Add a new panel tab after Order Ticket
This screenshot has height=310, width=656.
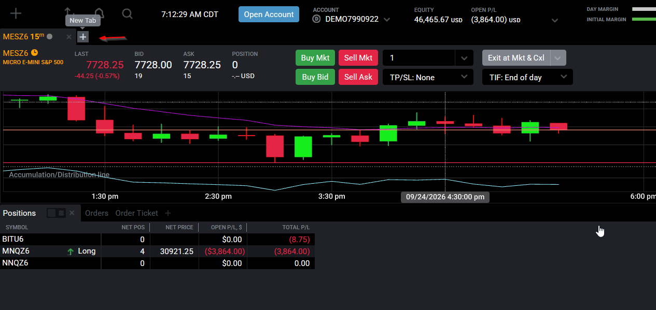point(168,213)
